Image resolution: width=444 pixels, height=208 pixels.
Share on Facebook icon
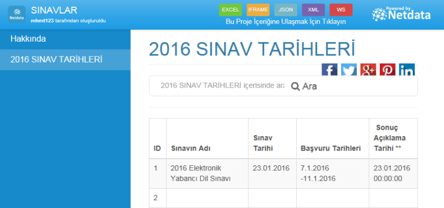329,70
